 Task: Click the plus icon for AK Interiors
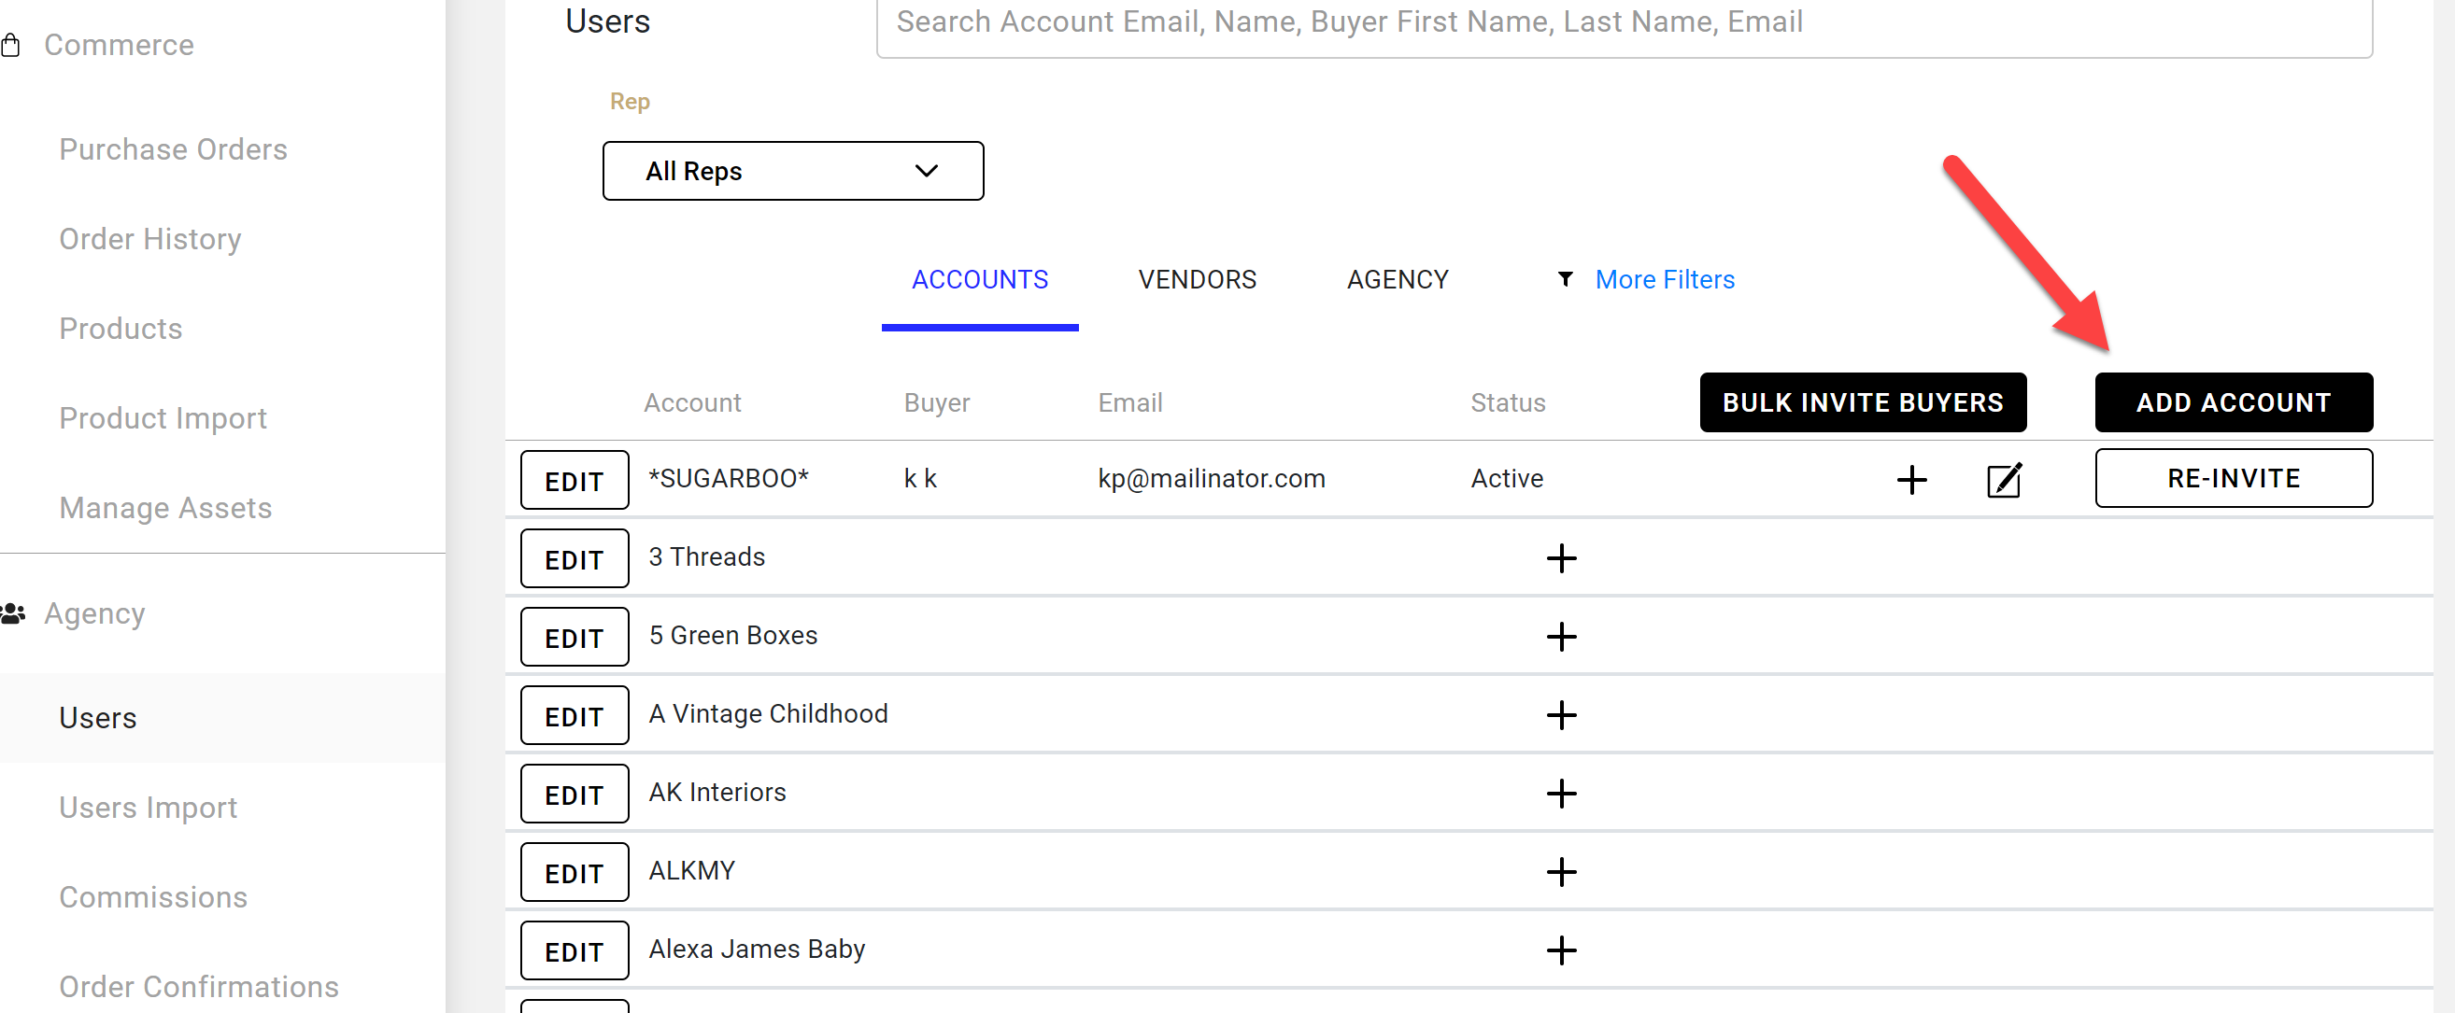pos(1561,793)
